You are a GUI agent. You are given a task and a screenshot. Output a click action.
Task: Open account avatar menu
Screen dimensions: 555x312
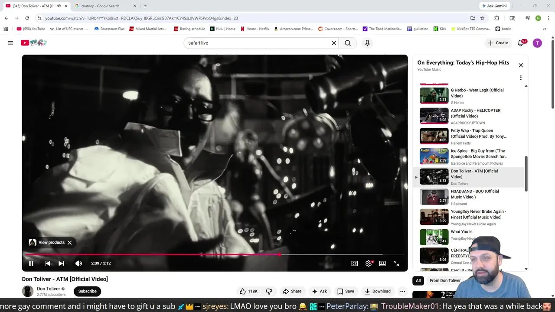[x=537, y=43]
